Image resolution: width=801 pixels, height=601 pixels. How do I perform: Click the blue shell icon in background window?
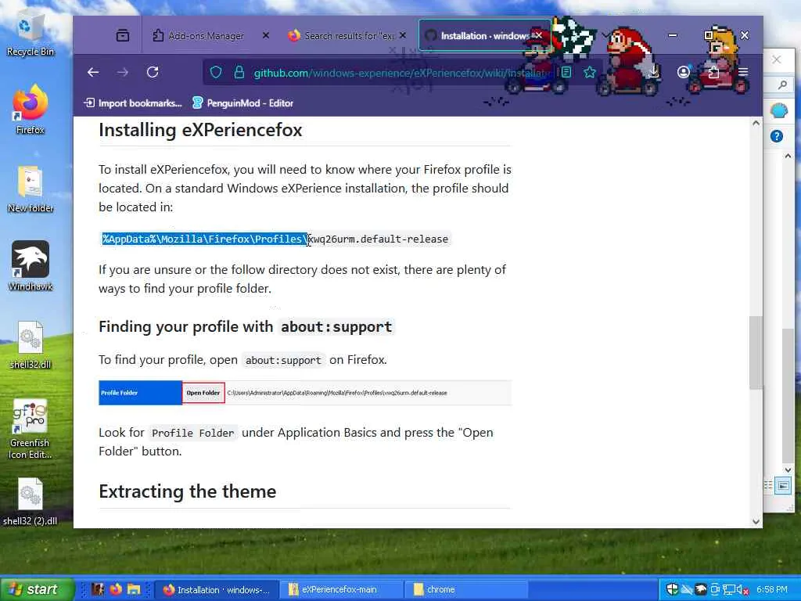coord(778,110)
